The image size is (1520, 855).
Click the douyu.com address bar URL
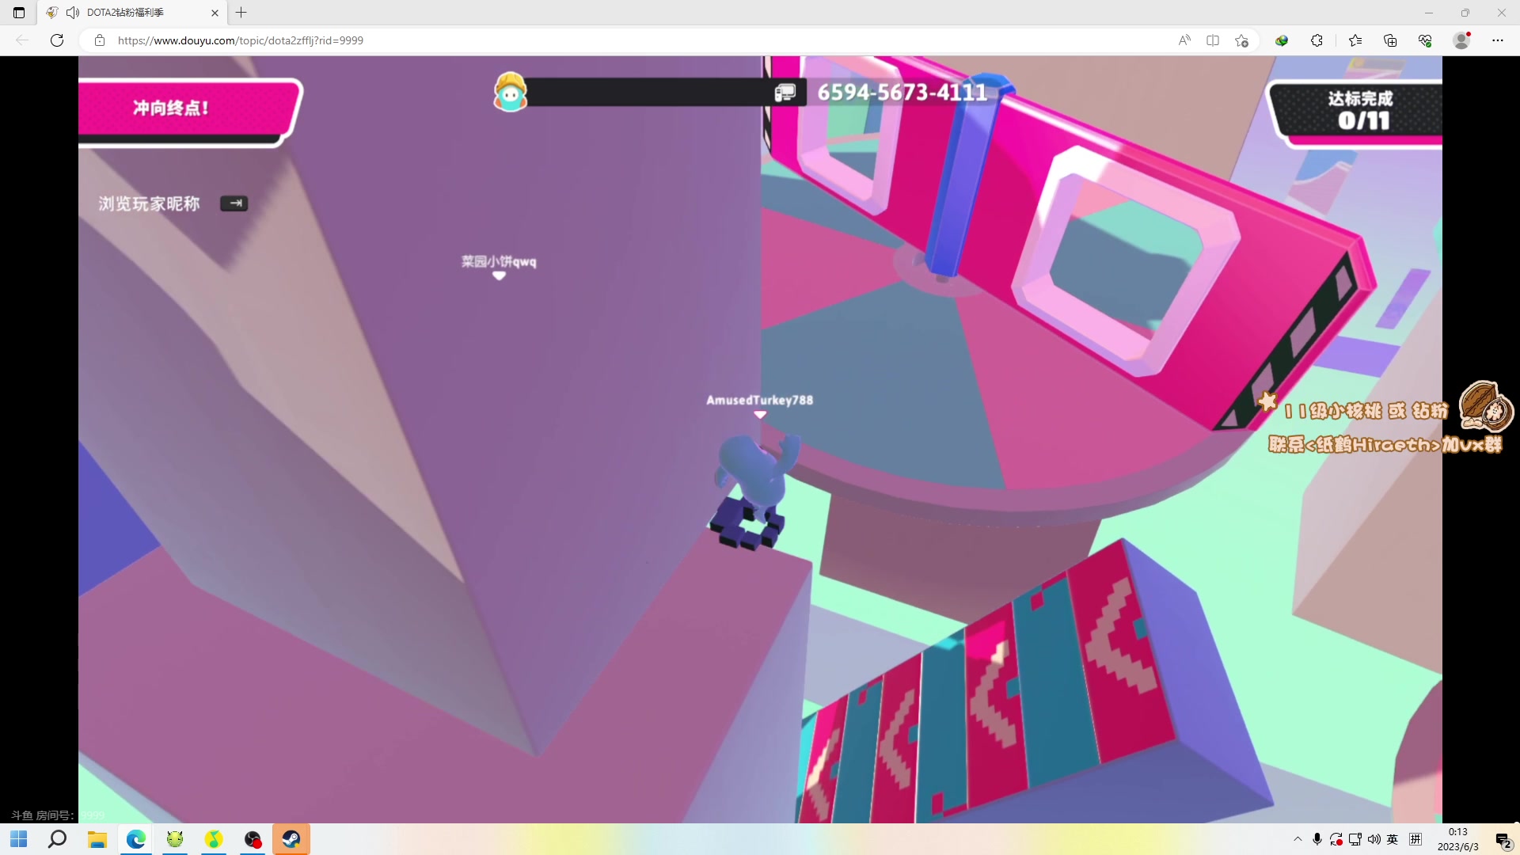coord(240,40)
